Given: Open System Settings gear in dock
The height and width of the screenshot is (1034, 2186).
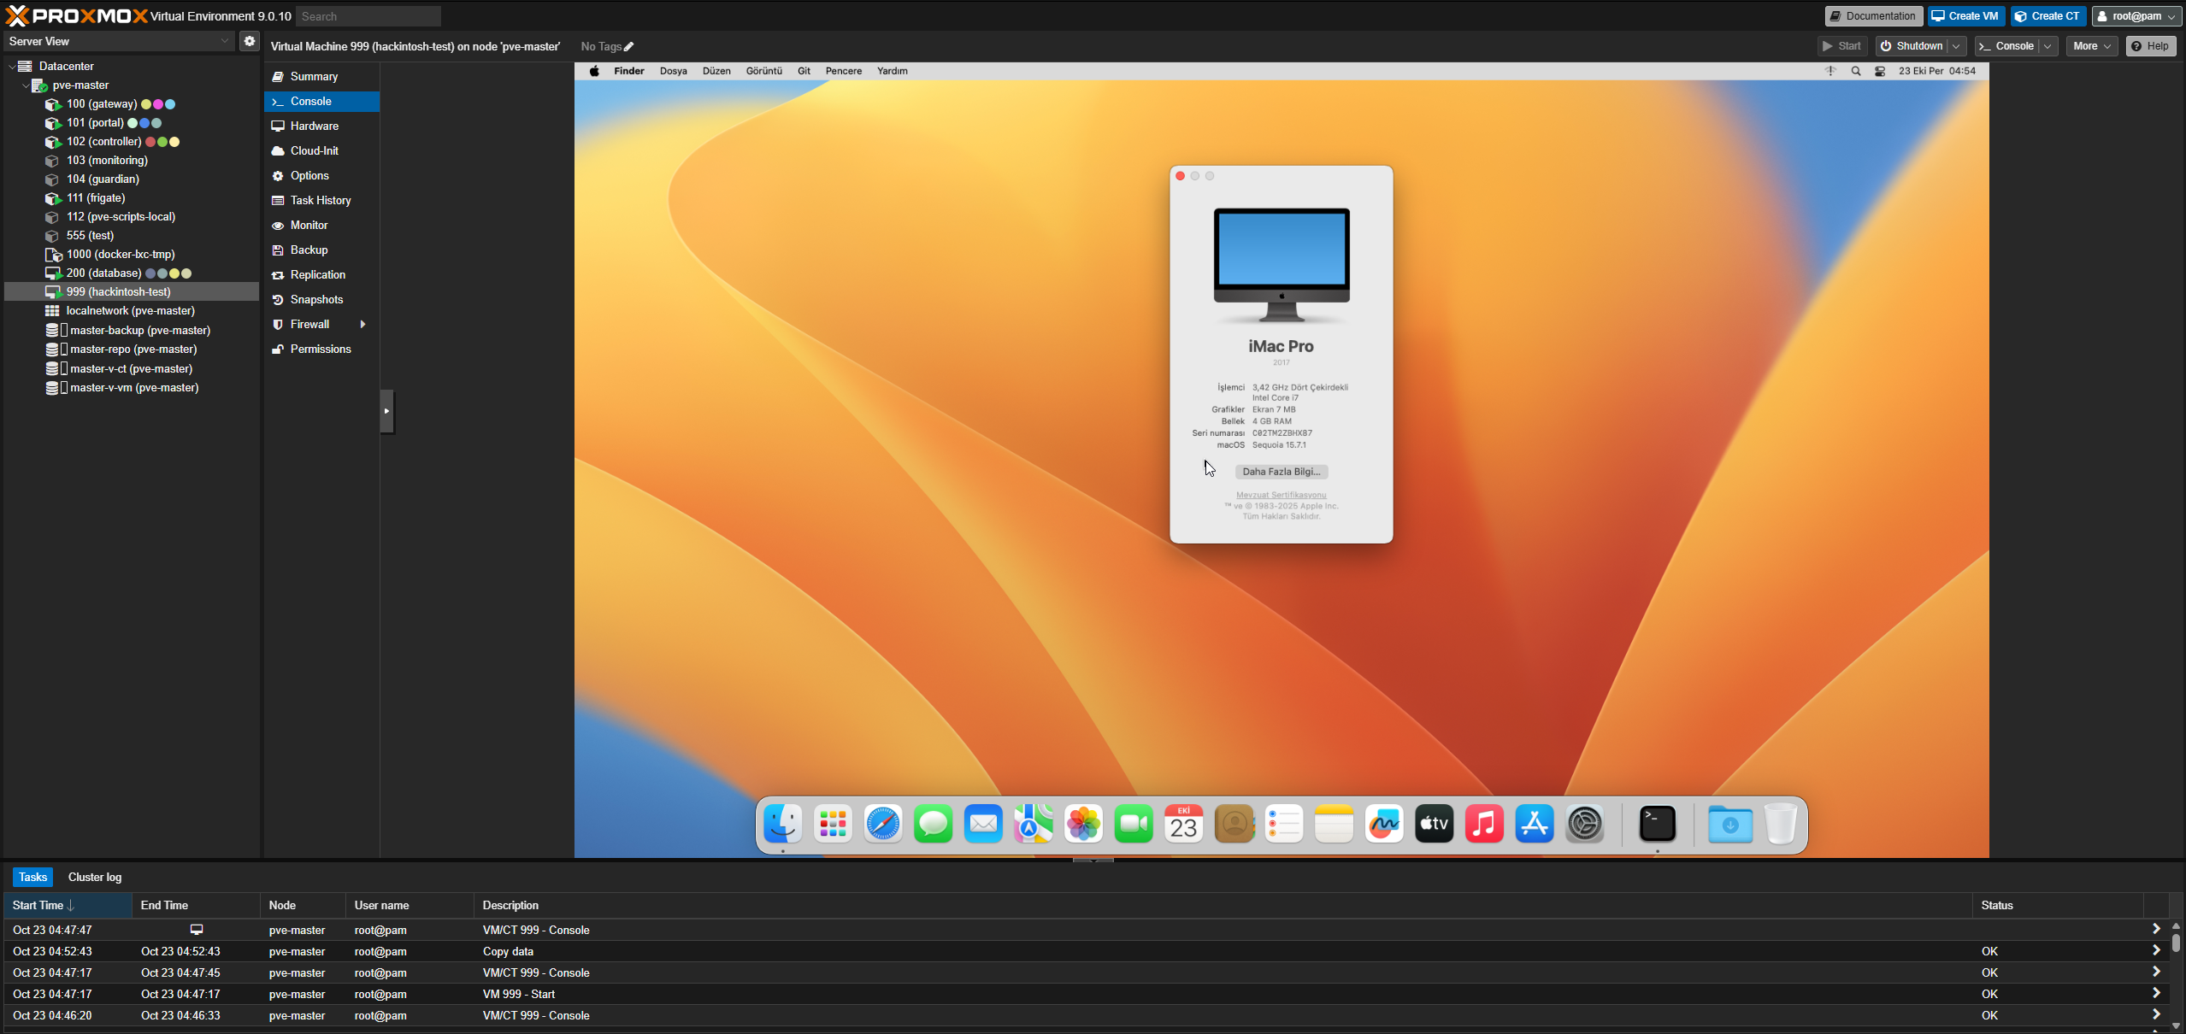Looking at the screenshot, I should [x=1585, y=824].
